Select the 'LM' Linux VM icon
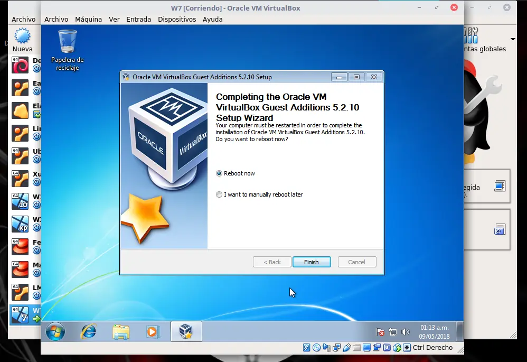 [20, 292]
